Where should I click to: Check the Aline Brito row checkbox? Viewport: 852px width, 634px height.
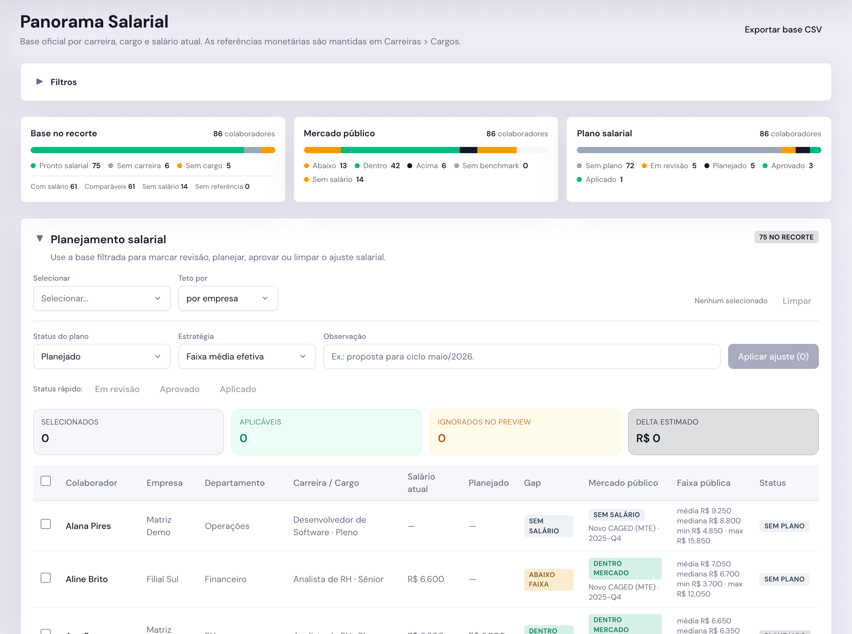click(x=46, y=578)
